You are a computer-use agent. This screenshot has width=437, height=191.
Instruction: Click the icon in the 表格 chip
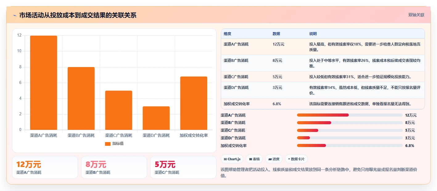tap(250, 159)
